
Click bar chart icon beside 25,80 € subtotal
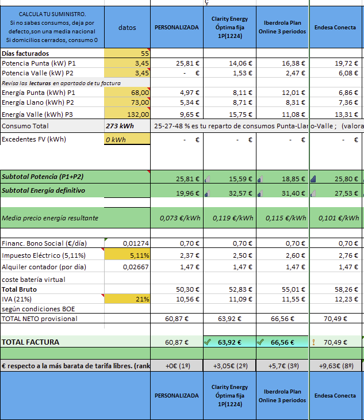point(313,179)
